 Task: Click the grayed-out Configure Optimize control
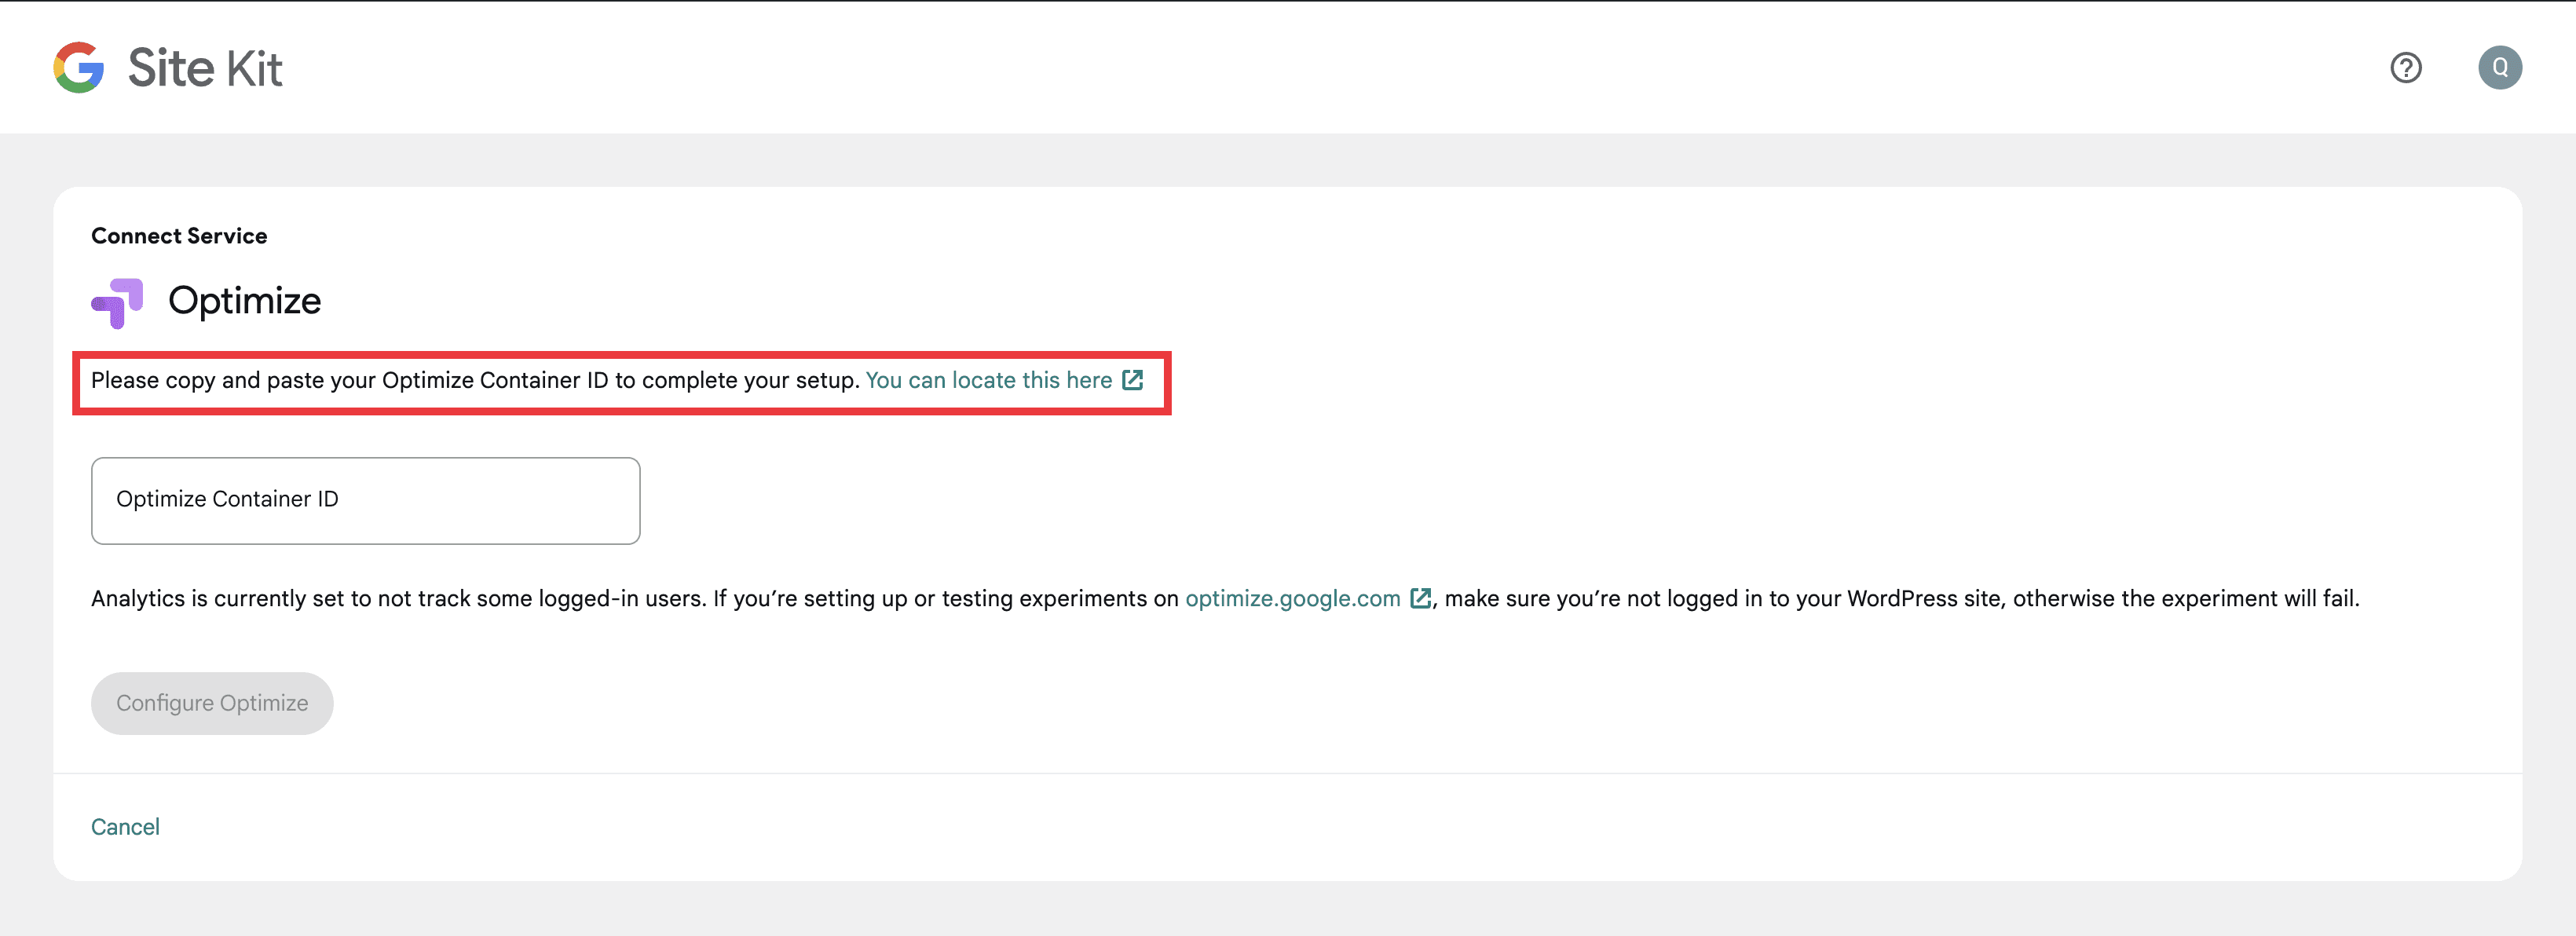(211, 703)
